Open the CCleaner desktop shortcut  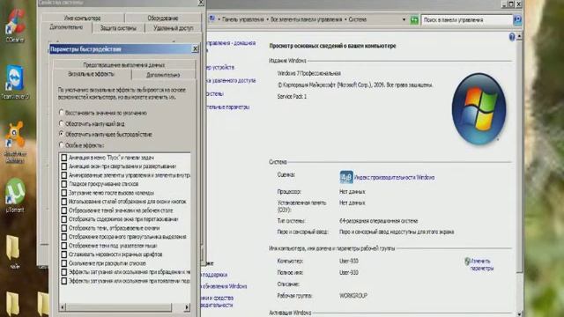[x=16, y=25]
